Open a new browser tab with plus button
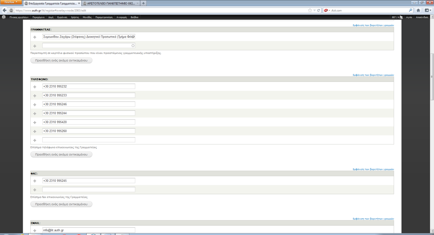The width and height of the screenshot is (434, 235). [143, 3]
